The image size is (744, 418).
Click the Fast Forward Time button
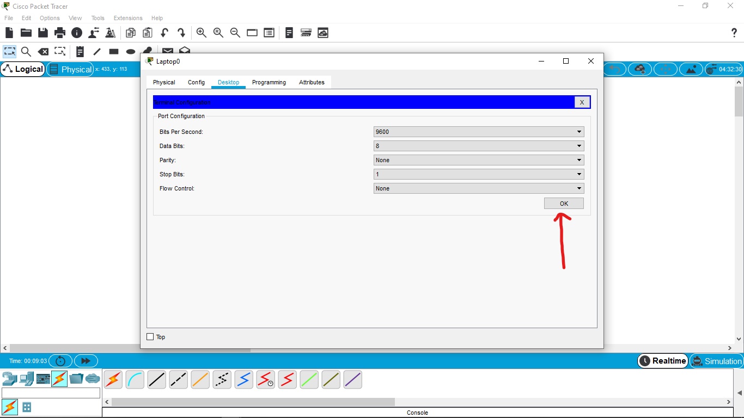point(86,360)
